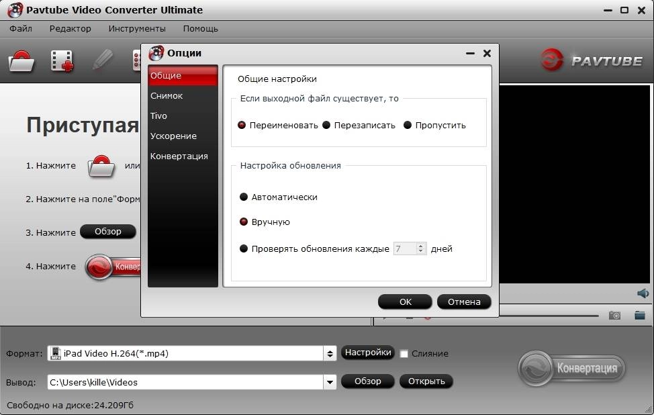Click the volume speaker icon below the preview

[643, 293]
